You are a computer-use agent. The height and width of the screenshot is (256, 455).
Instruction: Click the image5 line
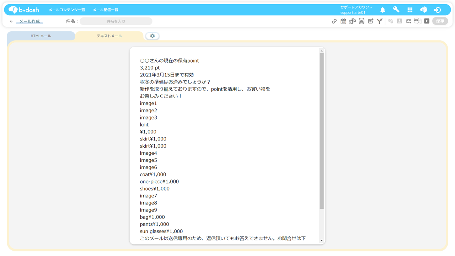[x=148, y=160]
